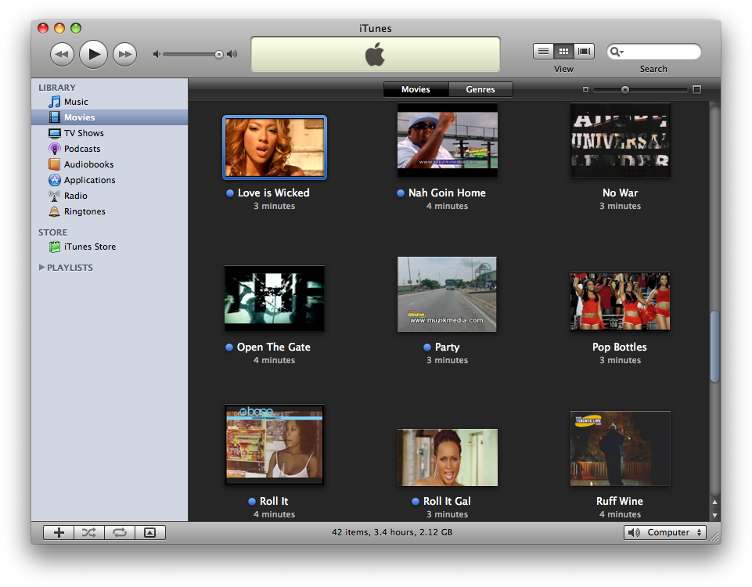Go to the iTunes Store
752x587 pixels.
pos(89,247)
